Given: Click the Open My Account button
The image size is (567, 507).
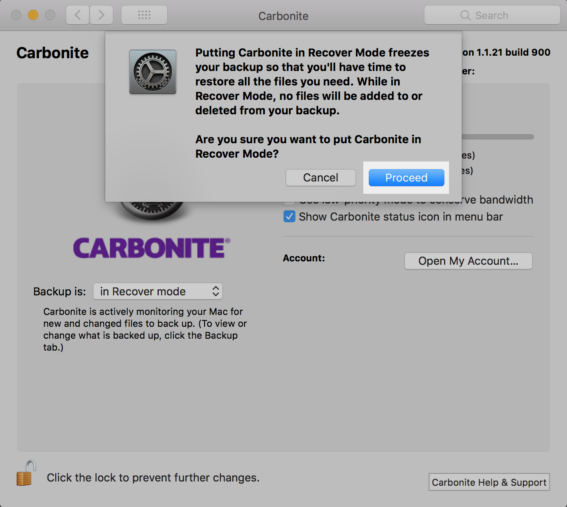Looking at the screenshot, I should click(468, 261).
